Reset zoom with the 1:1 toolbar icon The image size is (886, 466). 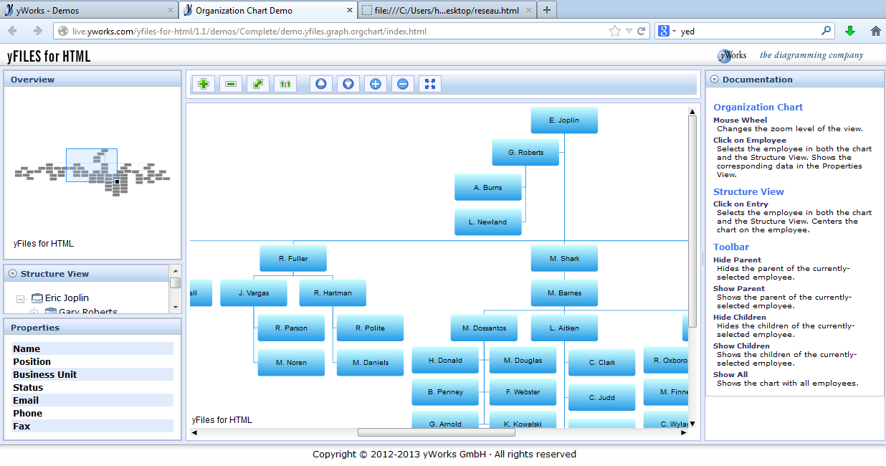pos(285,84)
